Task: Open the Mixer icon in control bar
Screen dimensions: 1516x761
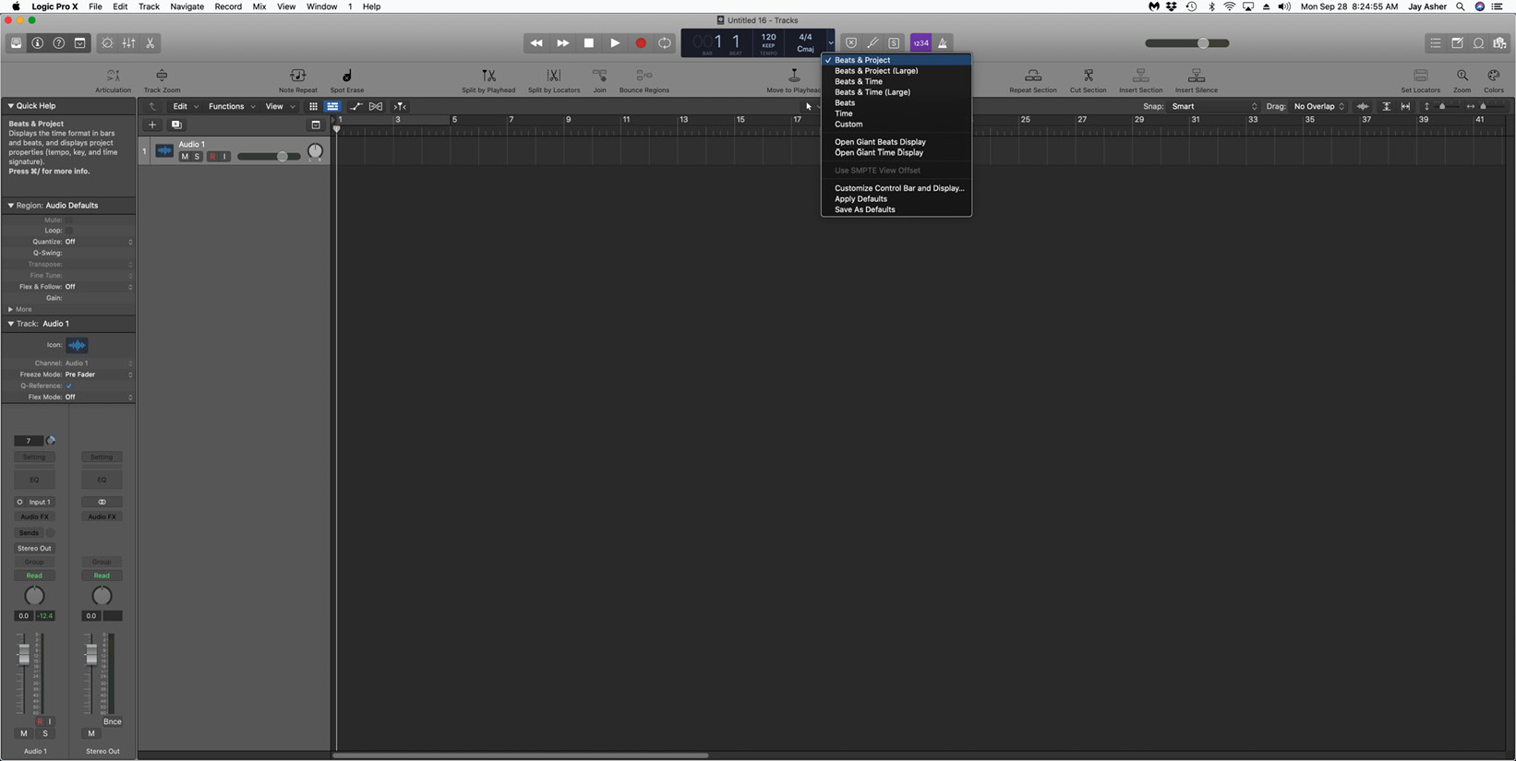Action: tap(128, 43)
